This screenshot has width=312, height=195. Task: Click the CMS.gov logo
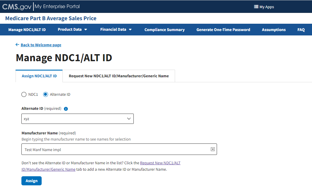tap(17, 6)
